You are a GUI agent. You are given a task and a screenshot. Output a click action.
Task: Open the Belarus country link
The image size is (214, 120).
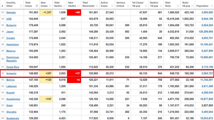coord(11,51)
